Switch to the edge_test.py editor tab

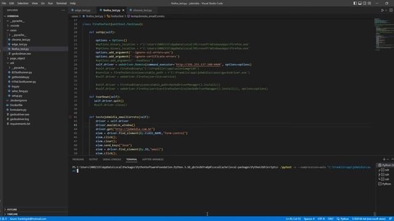click(82, 10)
